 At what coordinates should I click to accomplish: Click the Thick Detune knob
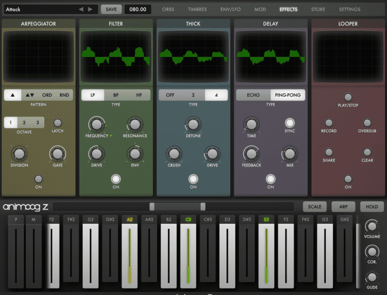(193, 125)
